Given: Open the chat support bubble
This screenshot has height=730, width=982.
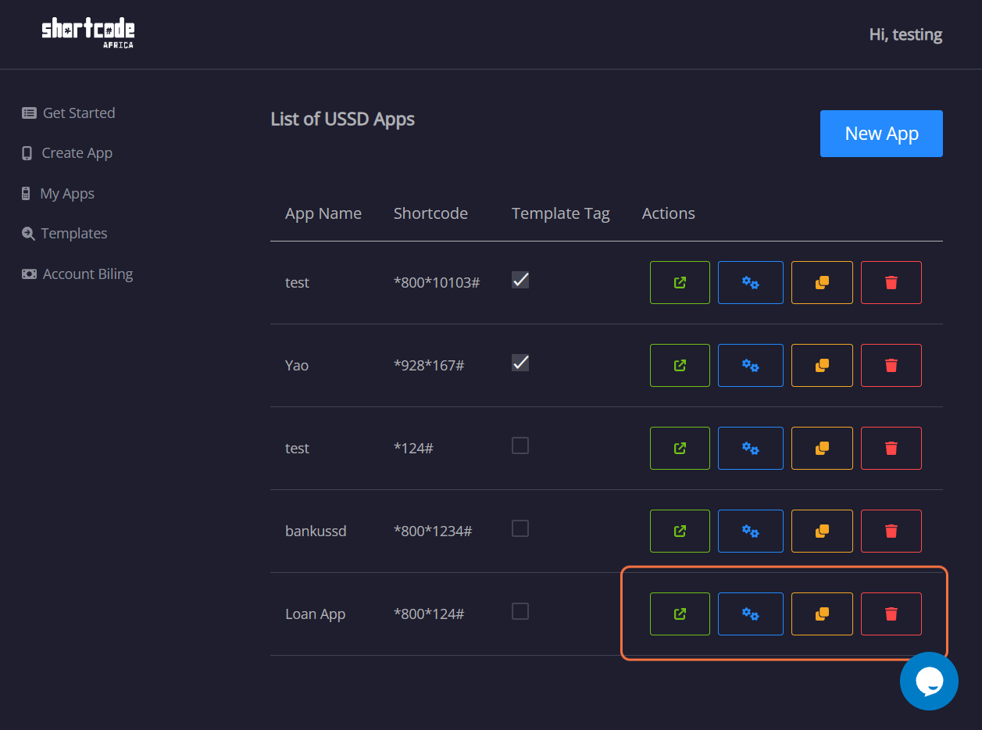Looking at the screenshot, I should pos(929,681).
